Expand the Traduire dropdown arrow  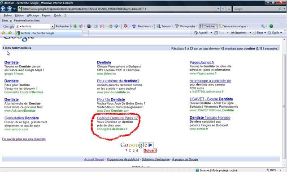pos(216,26)
